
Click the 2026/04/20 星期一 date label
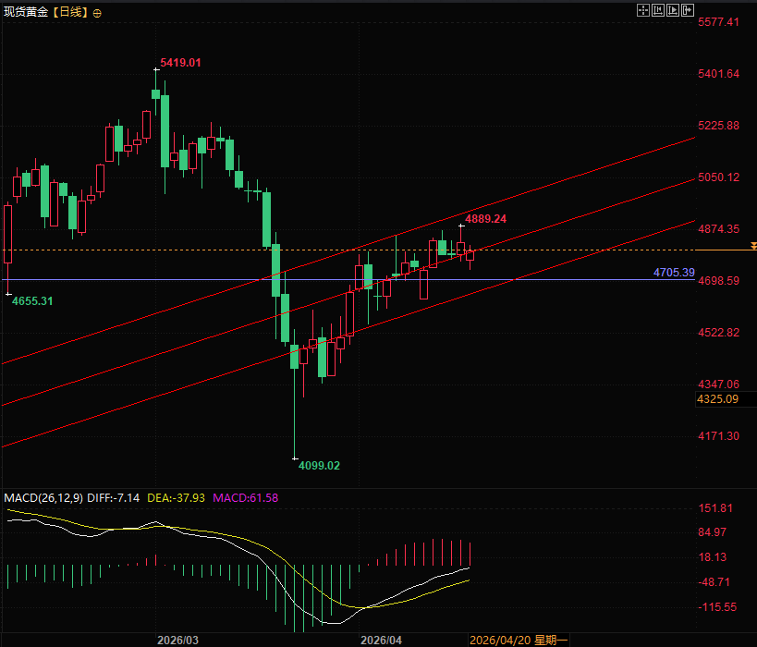[519, 641]
